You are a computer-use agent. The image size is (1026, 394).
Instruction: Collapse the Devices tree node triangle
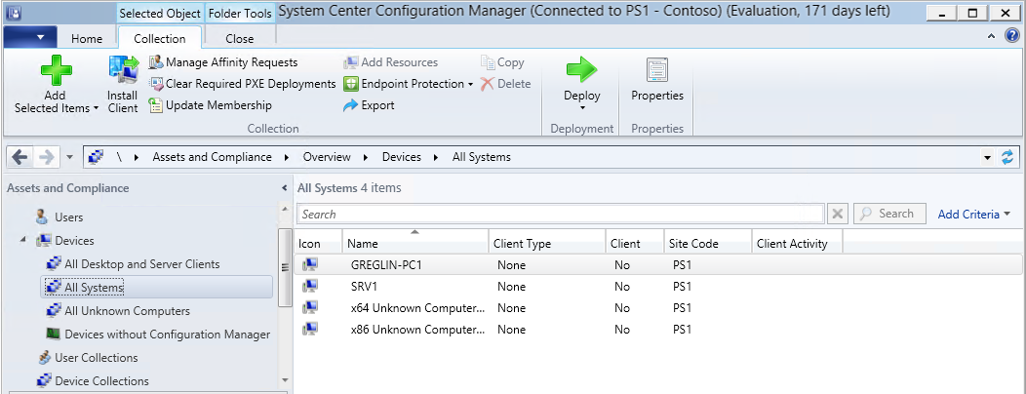pyautogui.click(x=23, y=240)
